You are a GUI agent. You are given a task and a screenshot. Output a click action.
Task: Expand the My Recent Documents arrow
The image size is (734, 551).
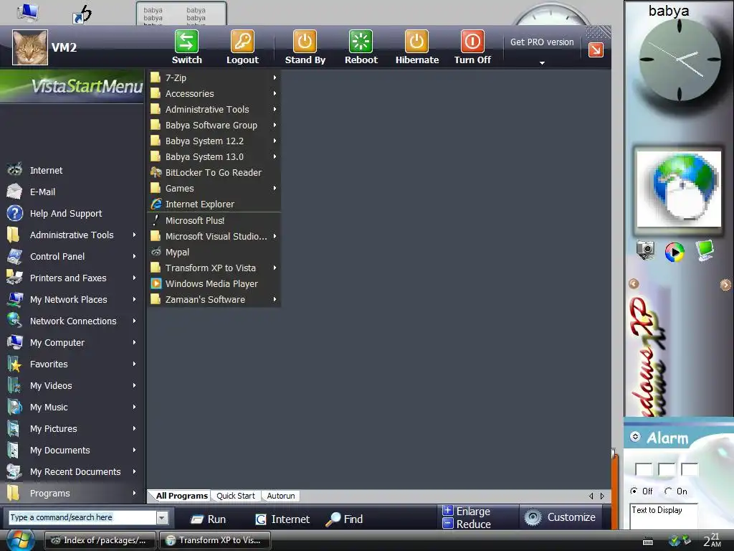pyautogui.click(x=134, y=472)
